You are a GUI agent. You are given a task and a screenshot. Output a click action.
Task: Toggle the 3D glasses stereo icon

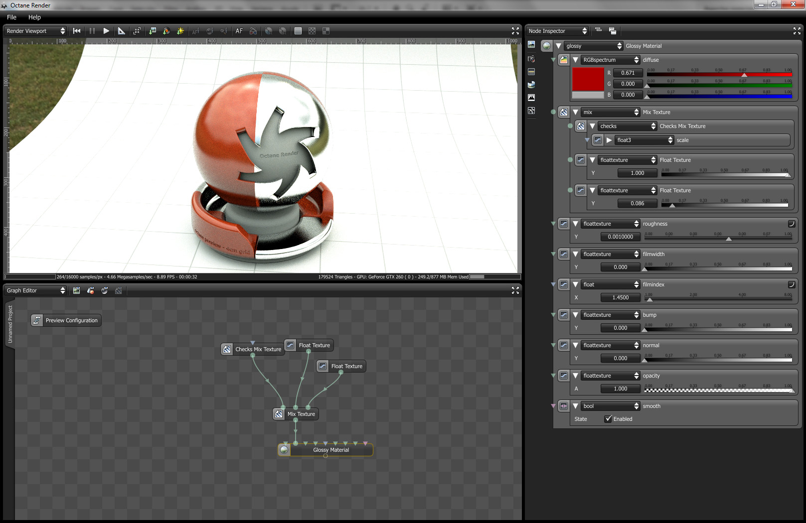tap(253, 31)
